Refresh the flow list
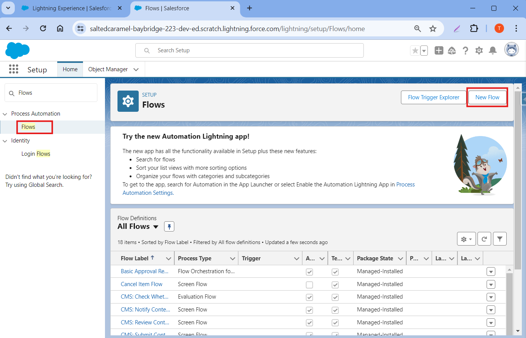This screenshot has width=526, height=338. [484, 239]
